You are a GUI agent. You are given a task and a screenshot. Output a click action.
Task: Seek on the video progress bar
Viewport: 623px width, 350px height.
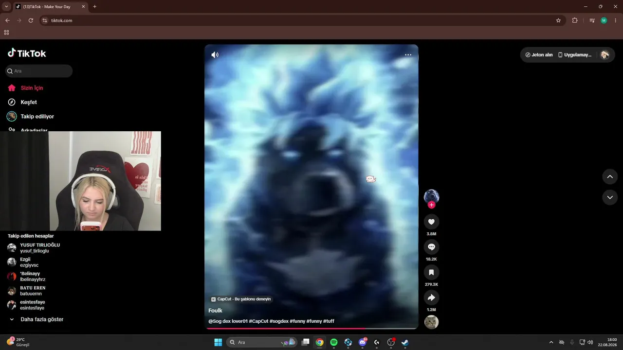(311, 328)
